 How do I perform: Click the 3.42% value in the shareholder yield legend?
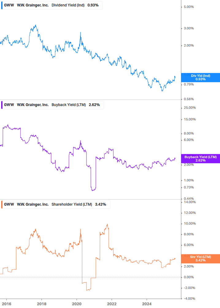point(101,204)
